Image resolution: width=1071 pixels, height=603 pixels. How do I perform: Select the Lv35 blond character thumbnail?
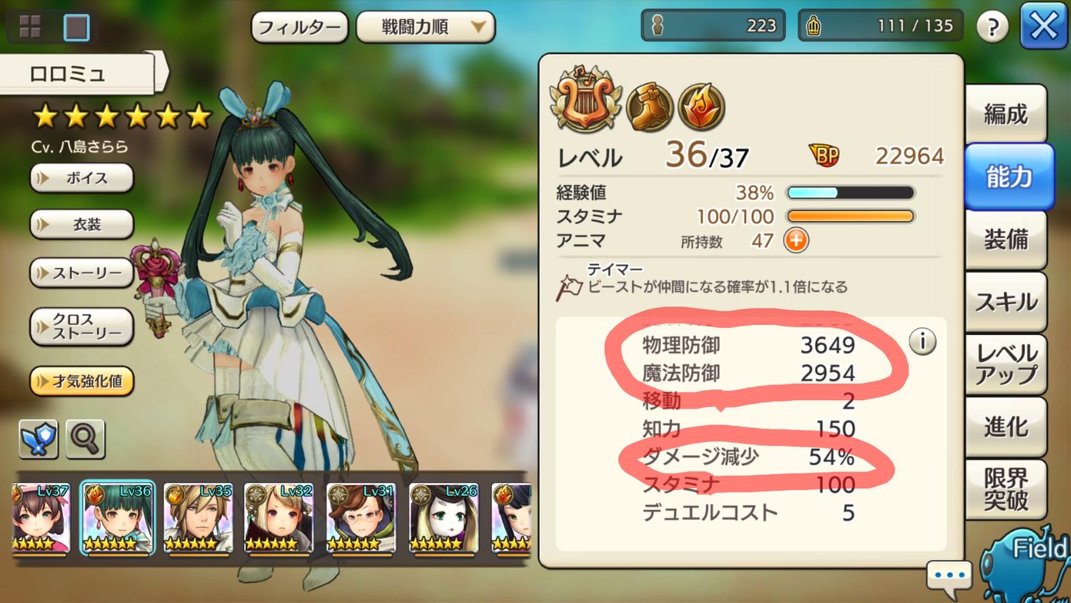[x=198, y=517]
